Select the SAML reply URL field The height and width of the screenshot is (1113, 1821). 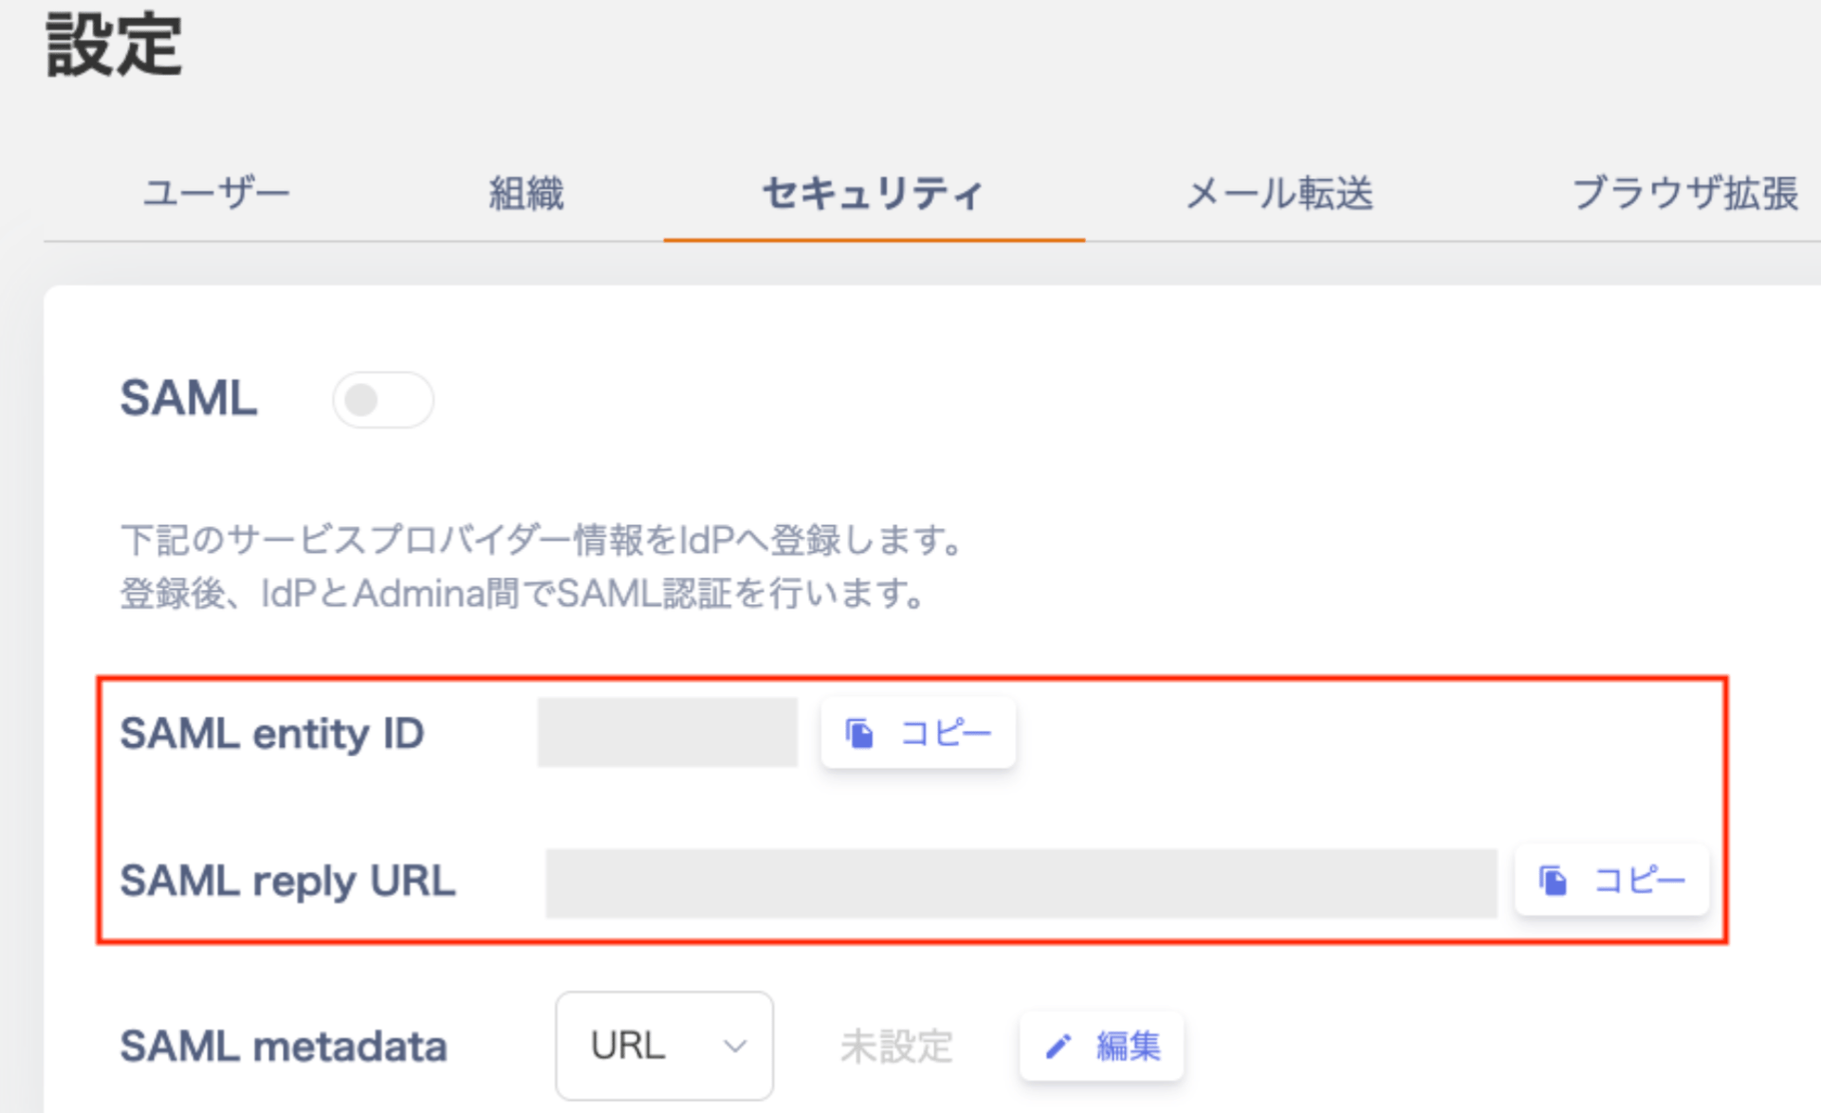pos(1021,883)
